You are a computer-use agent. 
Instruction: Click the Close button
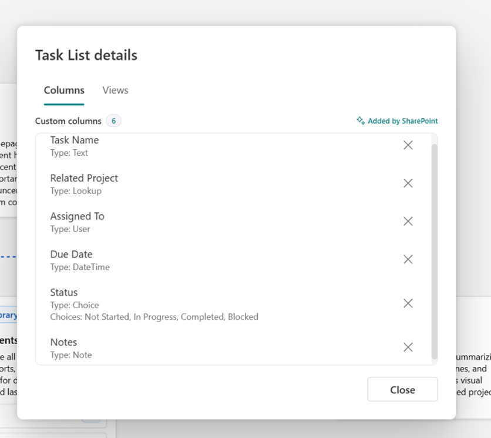tap(402, 389)
